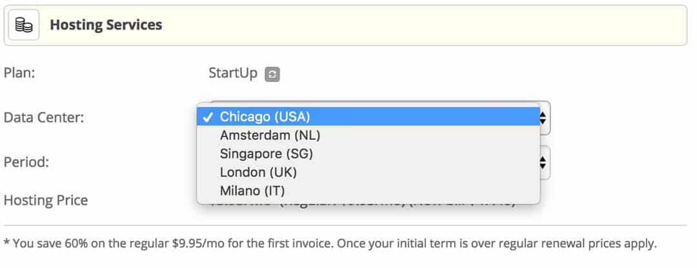Screen dimensions: 697x268
Task: Click the Plan label
Action: point(19,73)
